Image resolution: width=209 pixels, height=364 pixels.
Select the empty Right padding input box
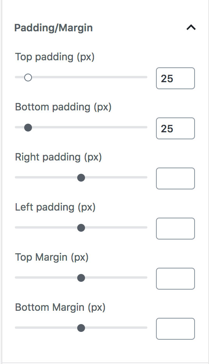click(x=175, y=178)
